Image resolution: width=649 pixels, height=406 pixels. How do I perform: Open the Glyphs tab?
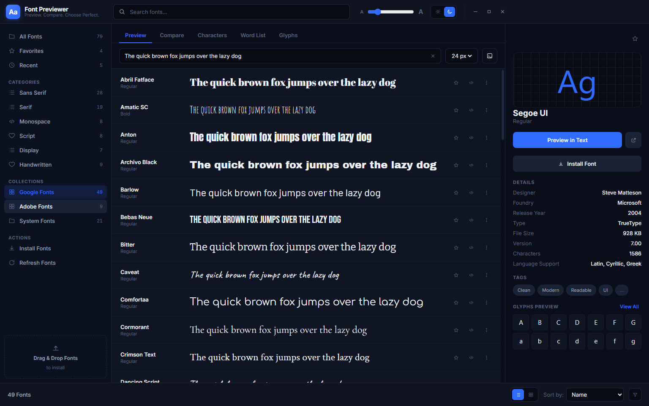coord(288,35)
